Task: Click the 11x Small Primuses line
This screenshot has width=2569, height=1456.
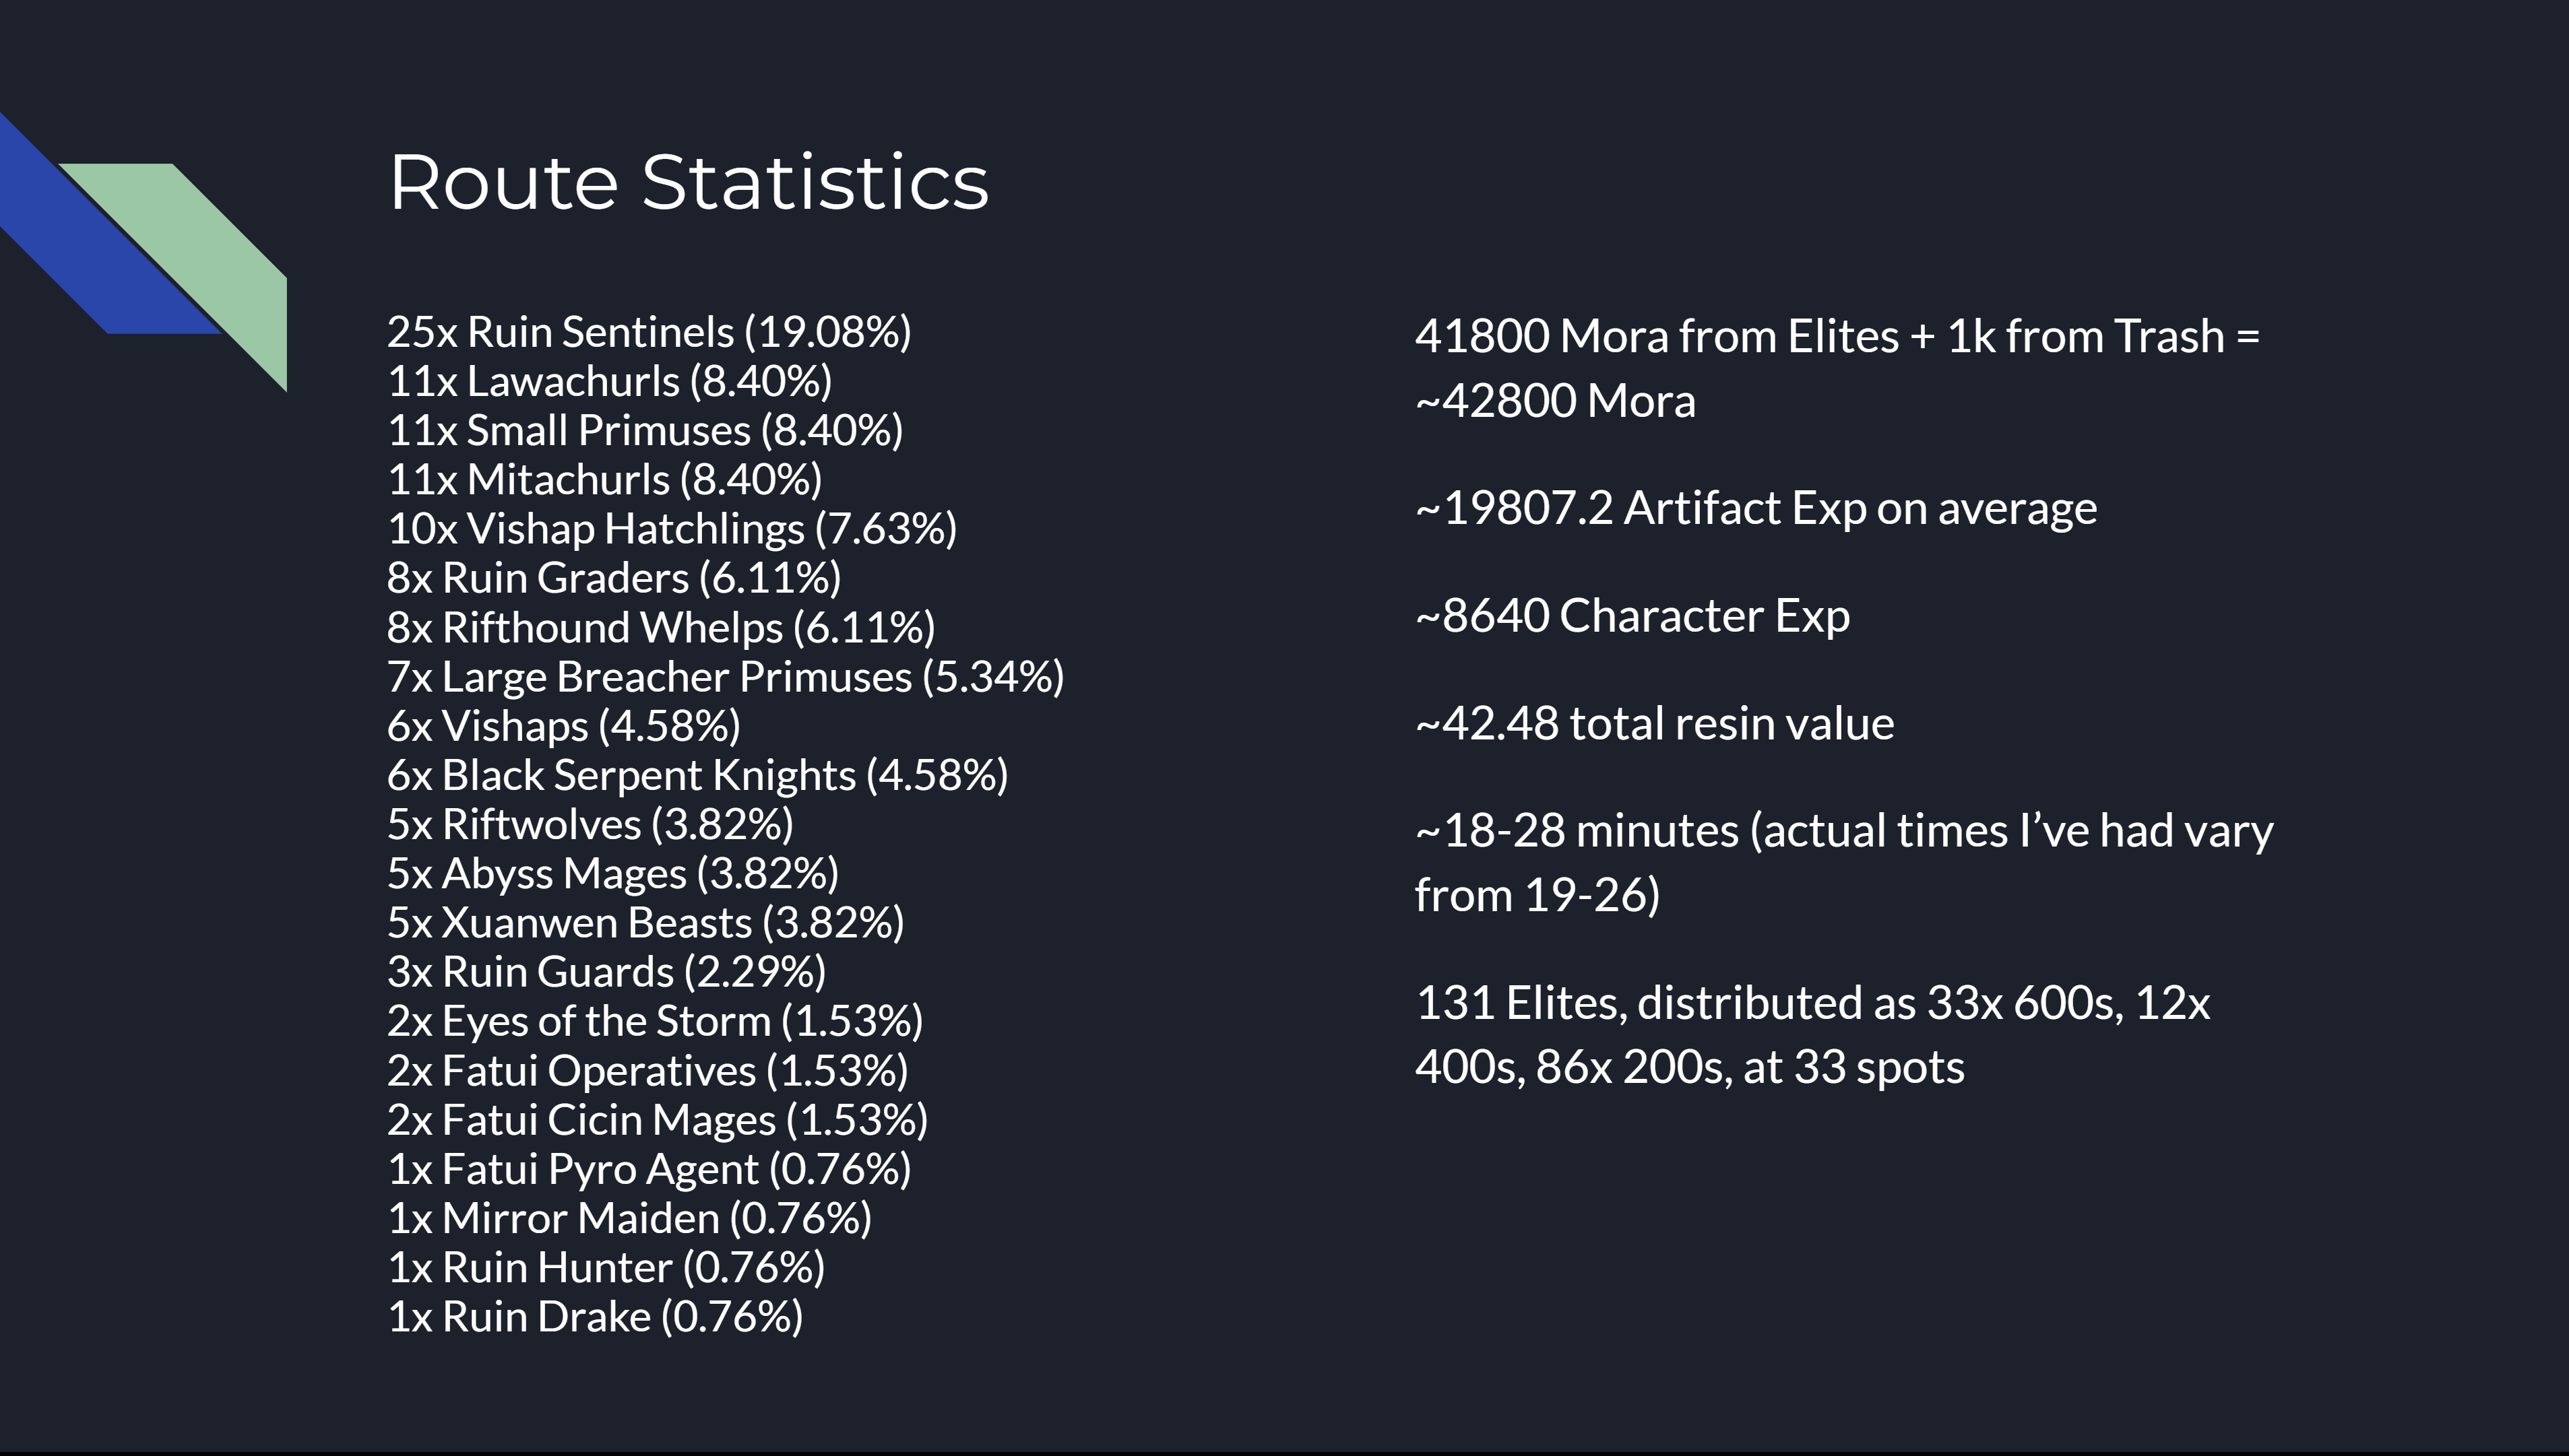Action: point(644,430)
